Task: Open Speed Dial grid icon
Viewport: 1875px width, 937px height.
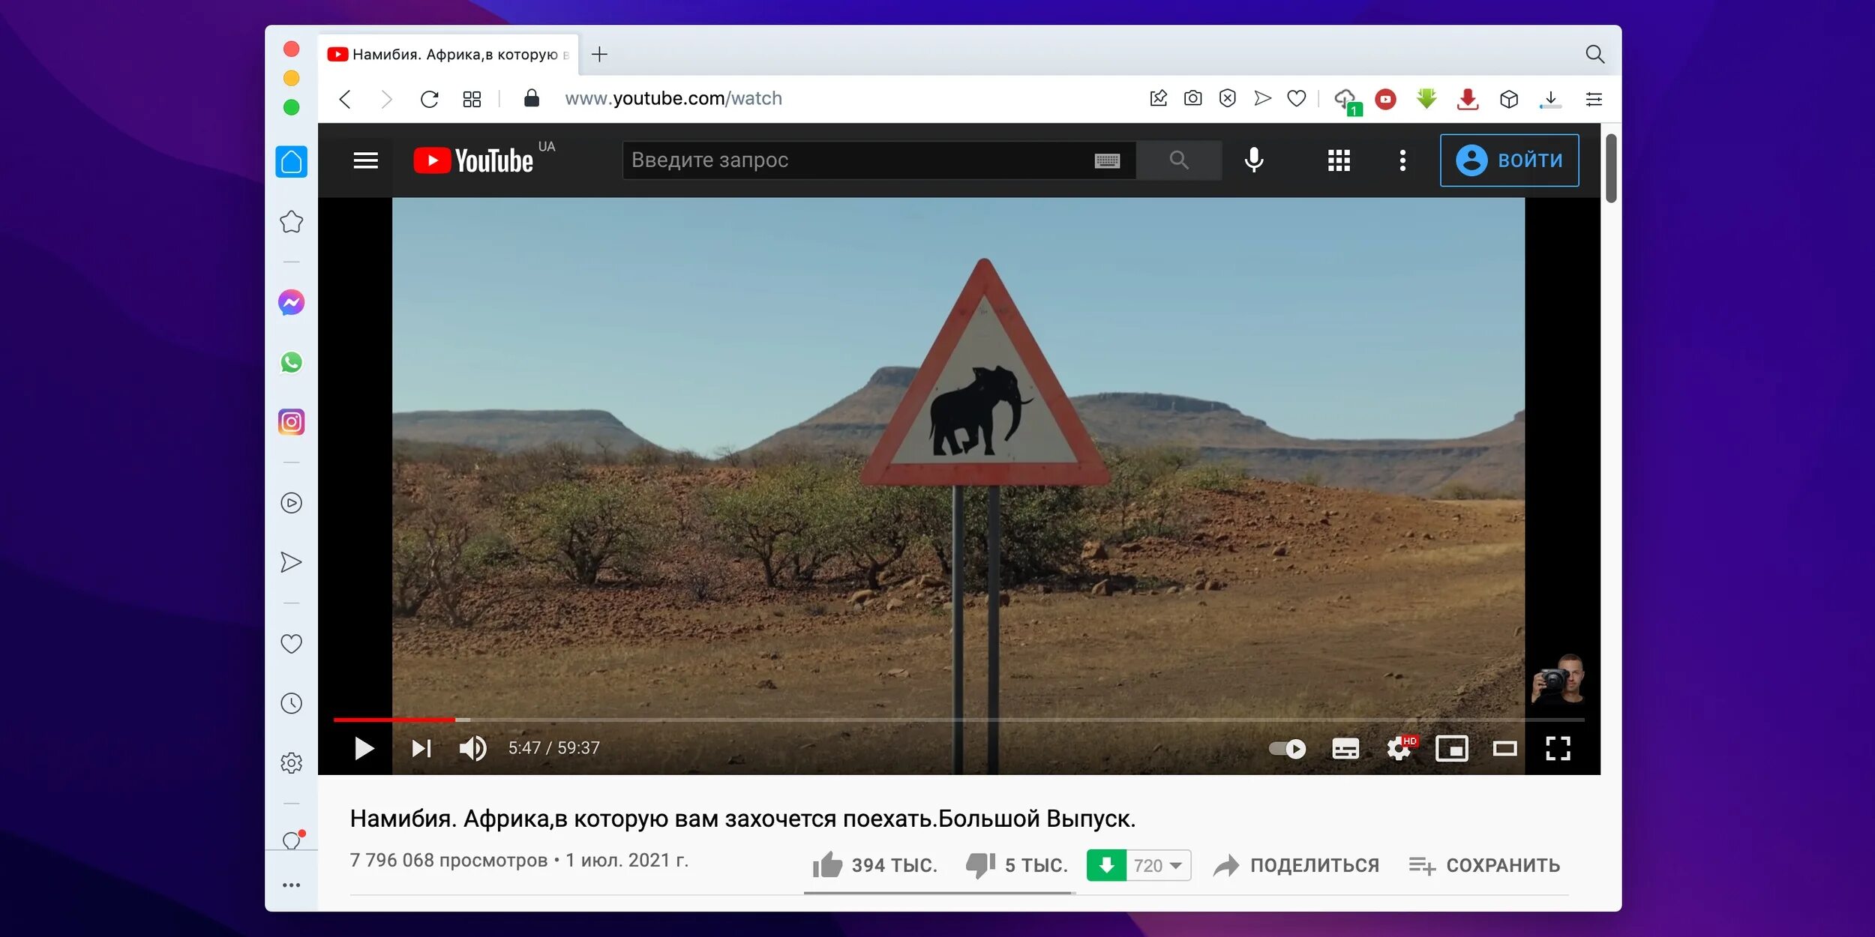Action: (472, 99)
